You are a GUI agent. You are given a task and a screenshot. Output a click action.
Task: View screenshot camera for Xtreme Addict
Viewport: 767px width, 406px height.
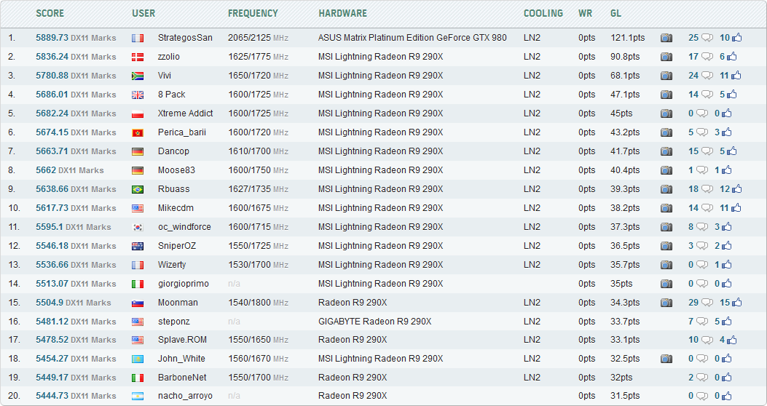pyautogui.click(x=666, y=114)
